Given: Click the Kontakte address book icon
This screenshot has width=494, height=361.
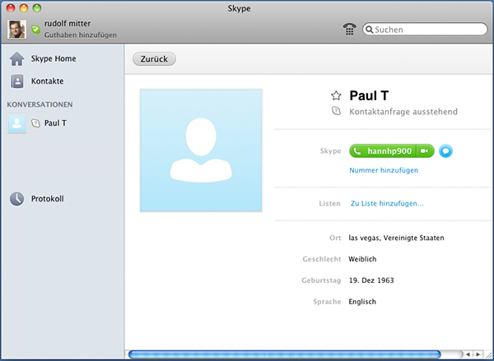Looking at the screenshot, I should pos(17,81).
